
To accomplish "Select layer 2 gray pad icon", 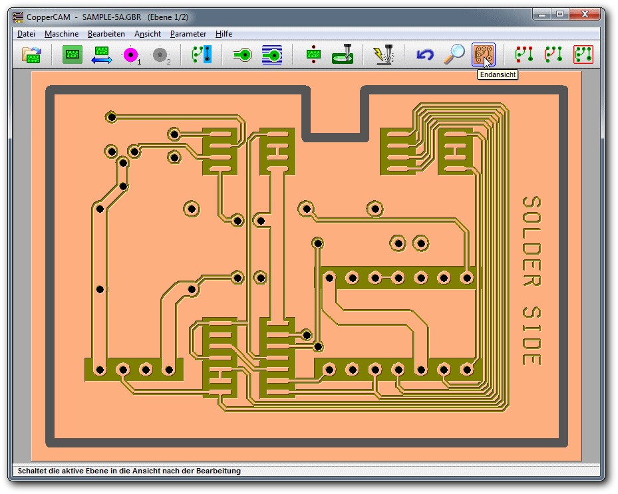I will pyautogui.click(x=161, y=55).
